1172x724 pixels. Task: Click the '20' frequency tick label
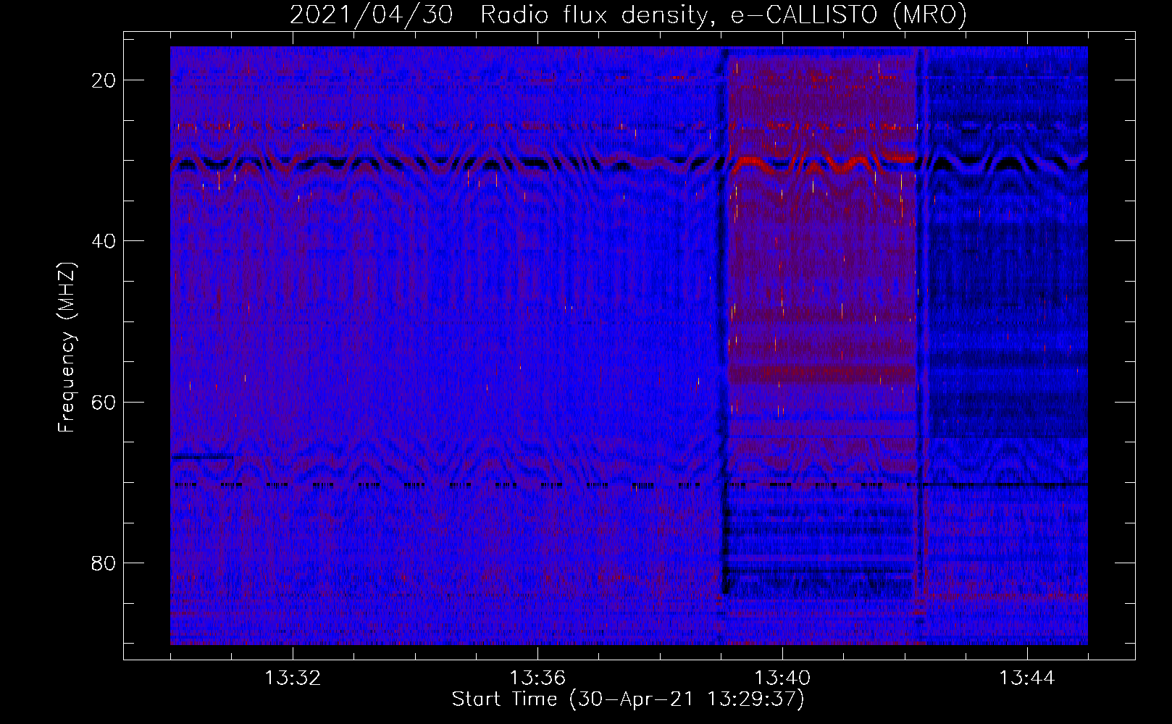click(x=104, y=80)
